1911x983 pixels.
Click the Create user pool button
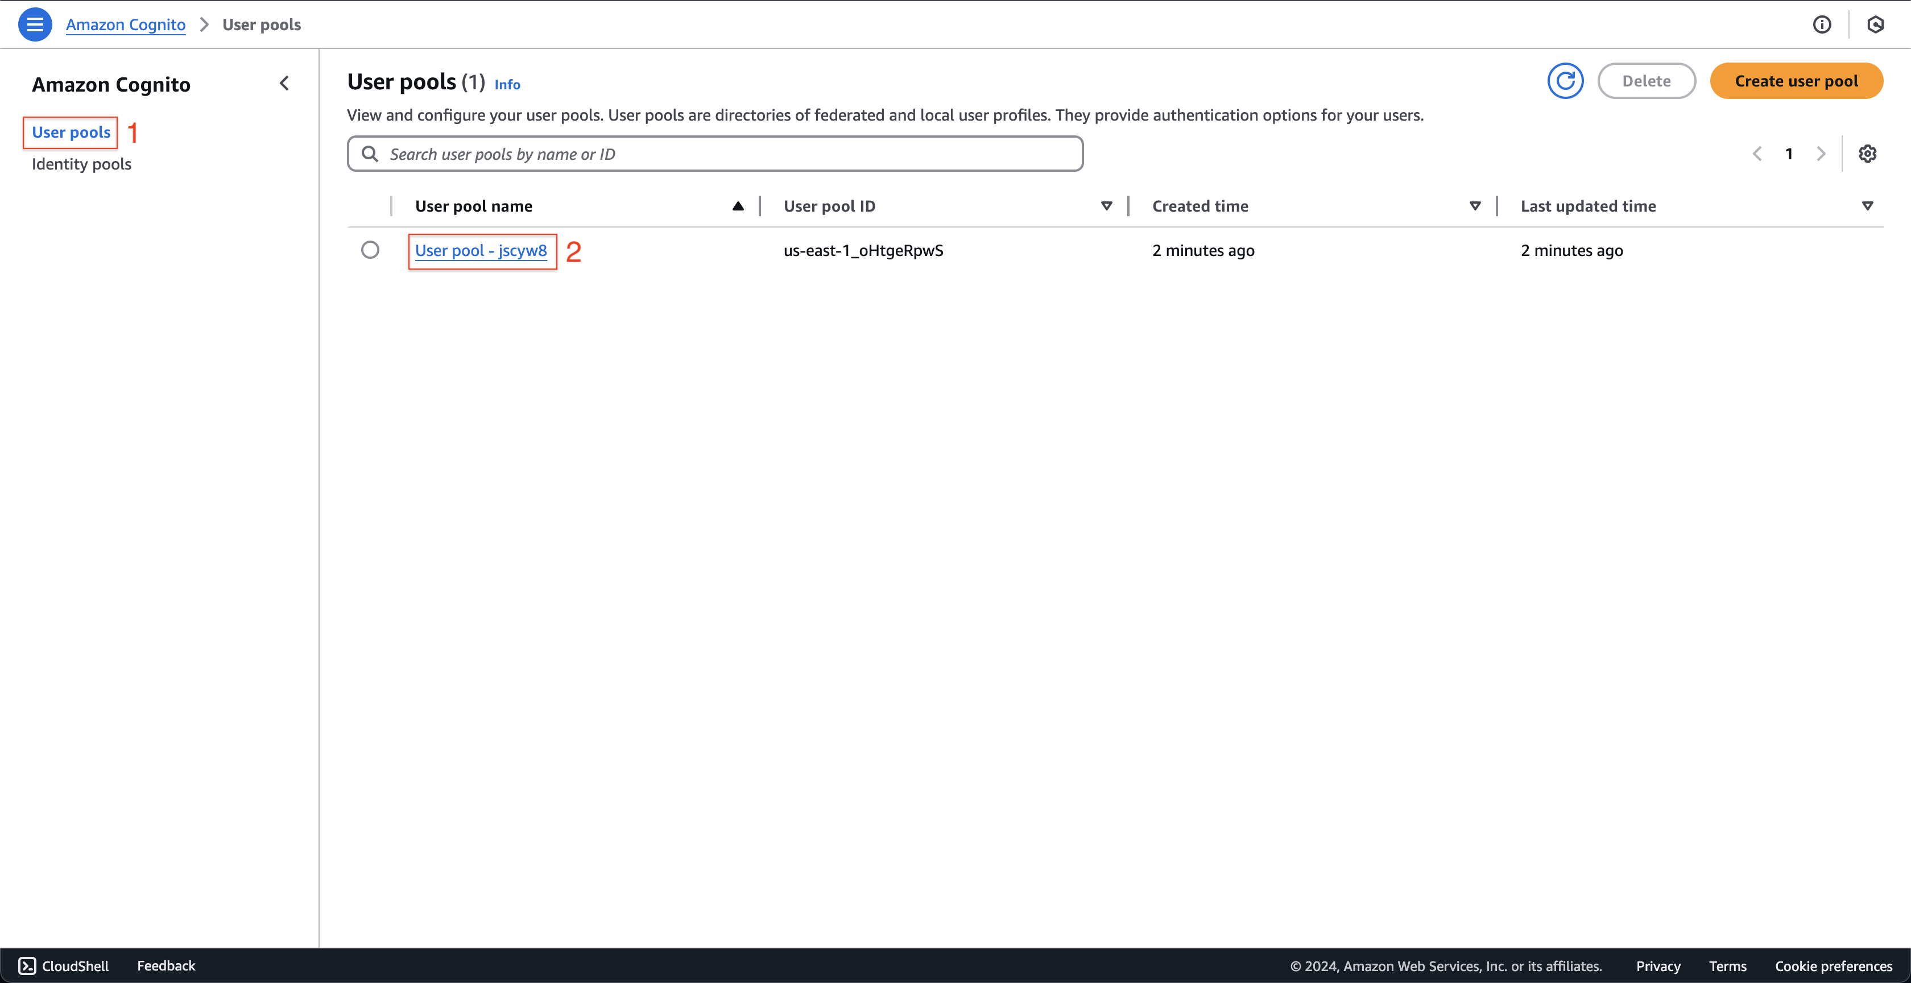point(1796,81)
